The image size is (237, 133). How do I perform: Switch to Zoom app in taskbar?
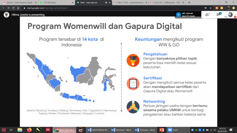(178, 130)
